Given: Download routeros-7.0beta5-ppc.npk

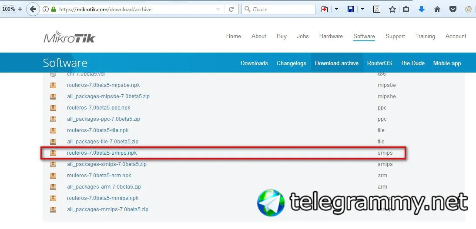Looking at the screenshot, I should [99, 108].
